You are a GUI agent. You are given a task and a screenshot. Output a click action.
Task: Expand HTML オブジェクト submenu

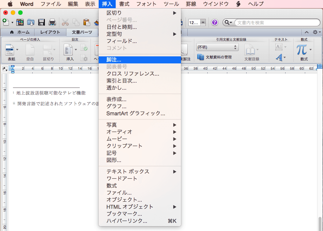pos(140,207)
